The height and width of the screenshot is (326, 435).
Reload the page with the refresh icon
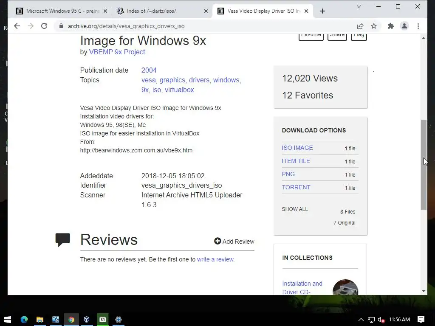(44, 26)
